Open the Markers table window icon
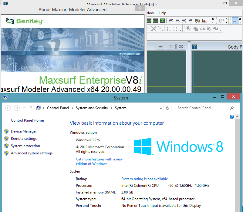Image resolution: width=243 pixels, height=212 pixels. [x=177, y=21]
